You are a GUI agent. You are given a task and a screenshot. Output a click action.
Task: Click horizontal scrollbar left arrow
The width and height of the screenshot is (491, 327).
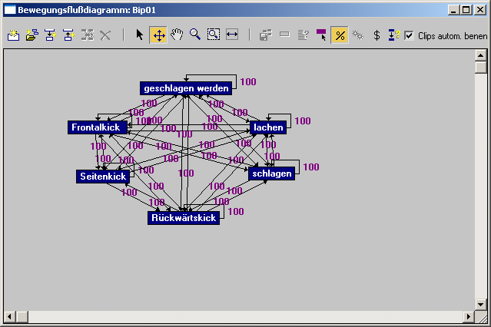[x=10, y=316]
